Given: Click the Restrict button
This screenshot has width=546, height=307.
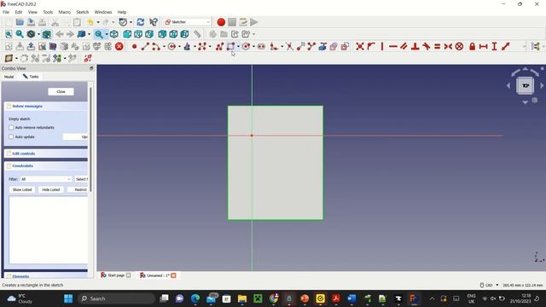Looking at the screenshot, I should coord(78,189).
